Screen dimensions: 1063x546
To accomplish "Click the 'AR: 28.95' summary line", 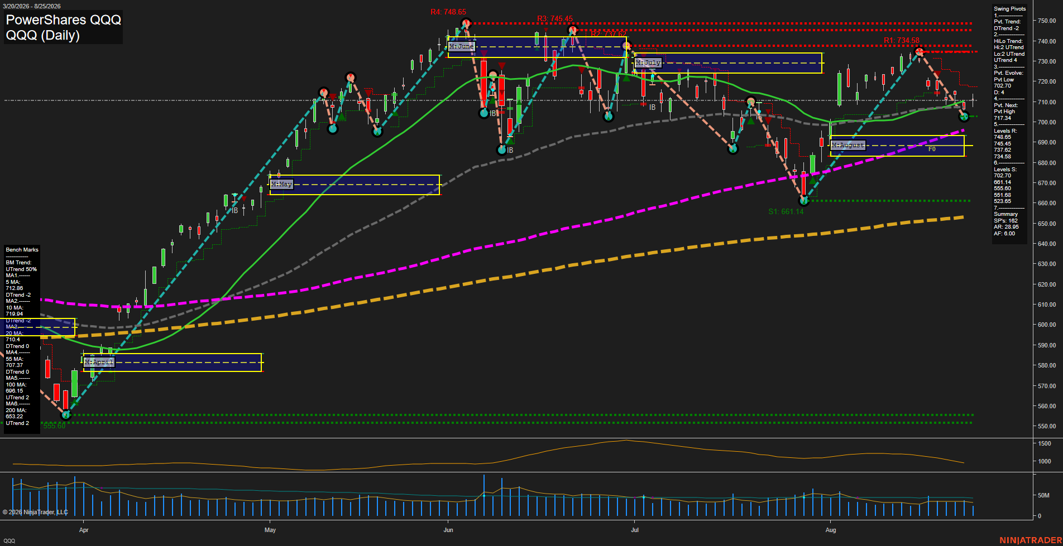I will (1006, 227).
